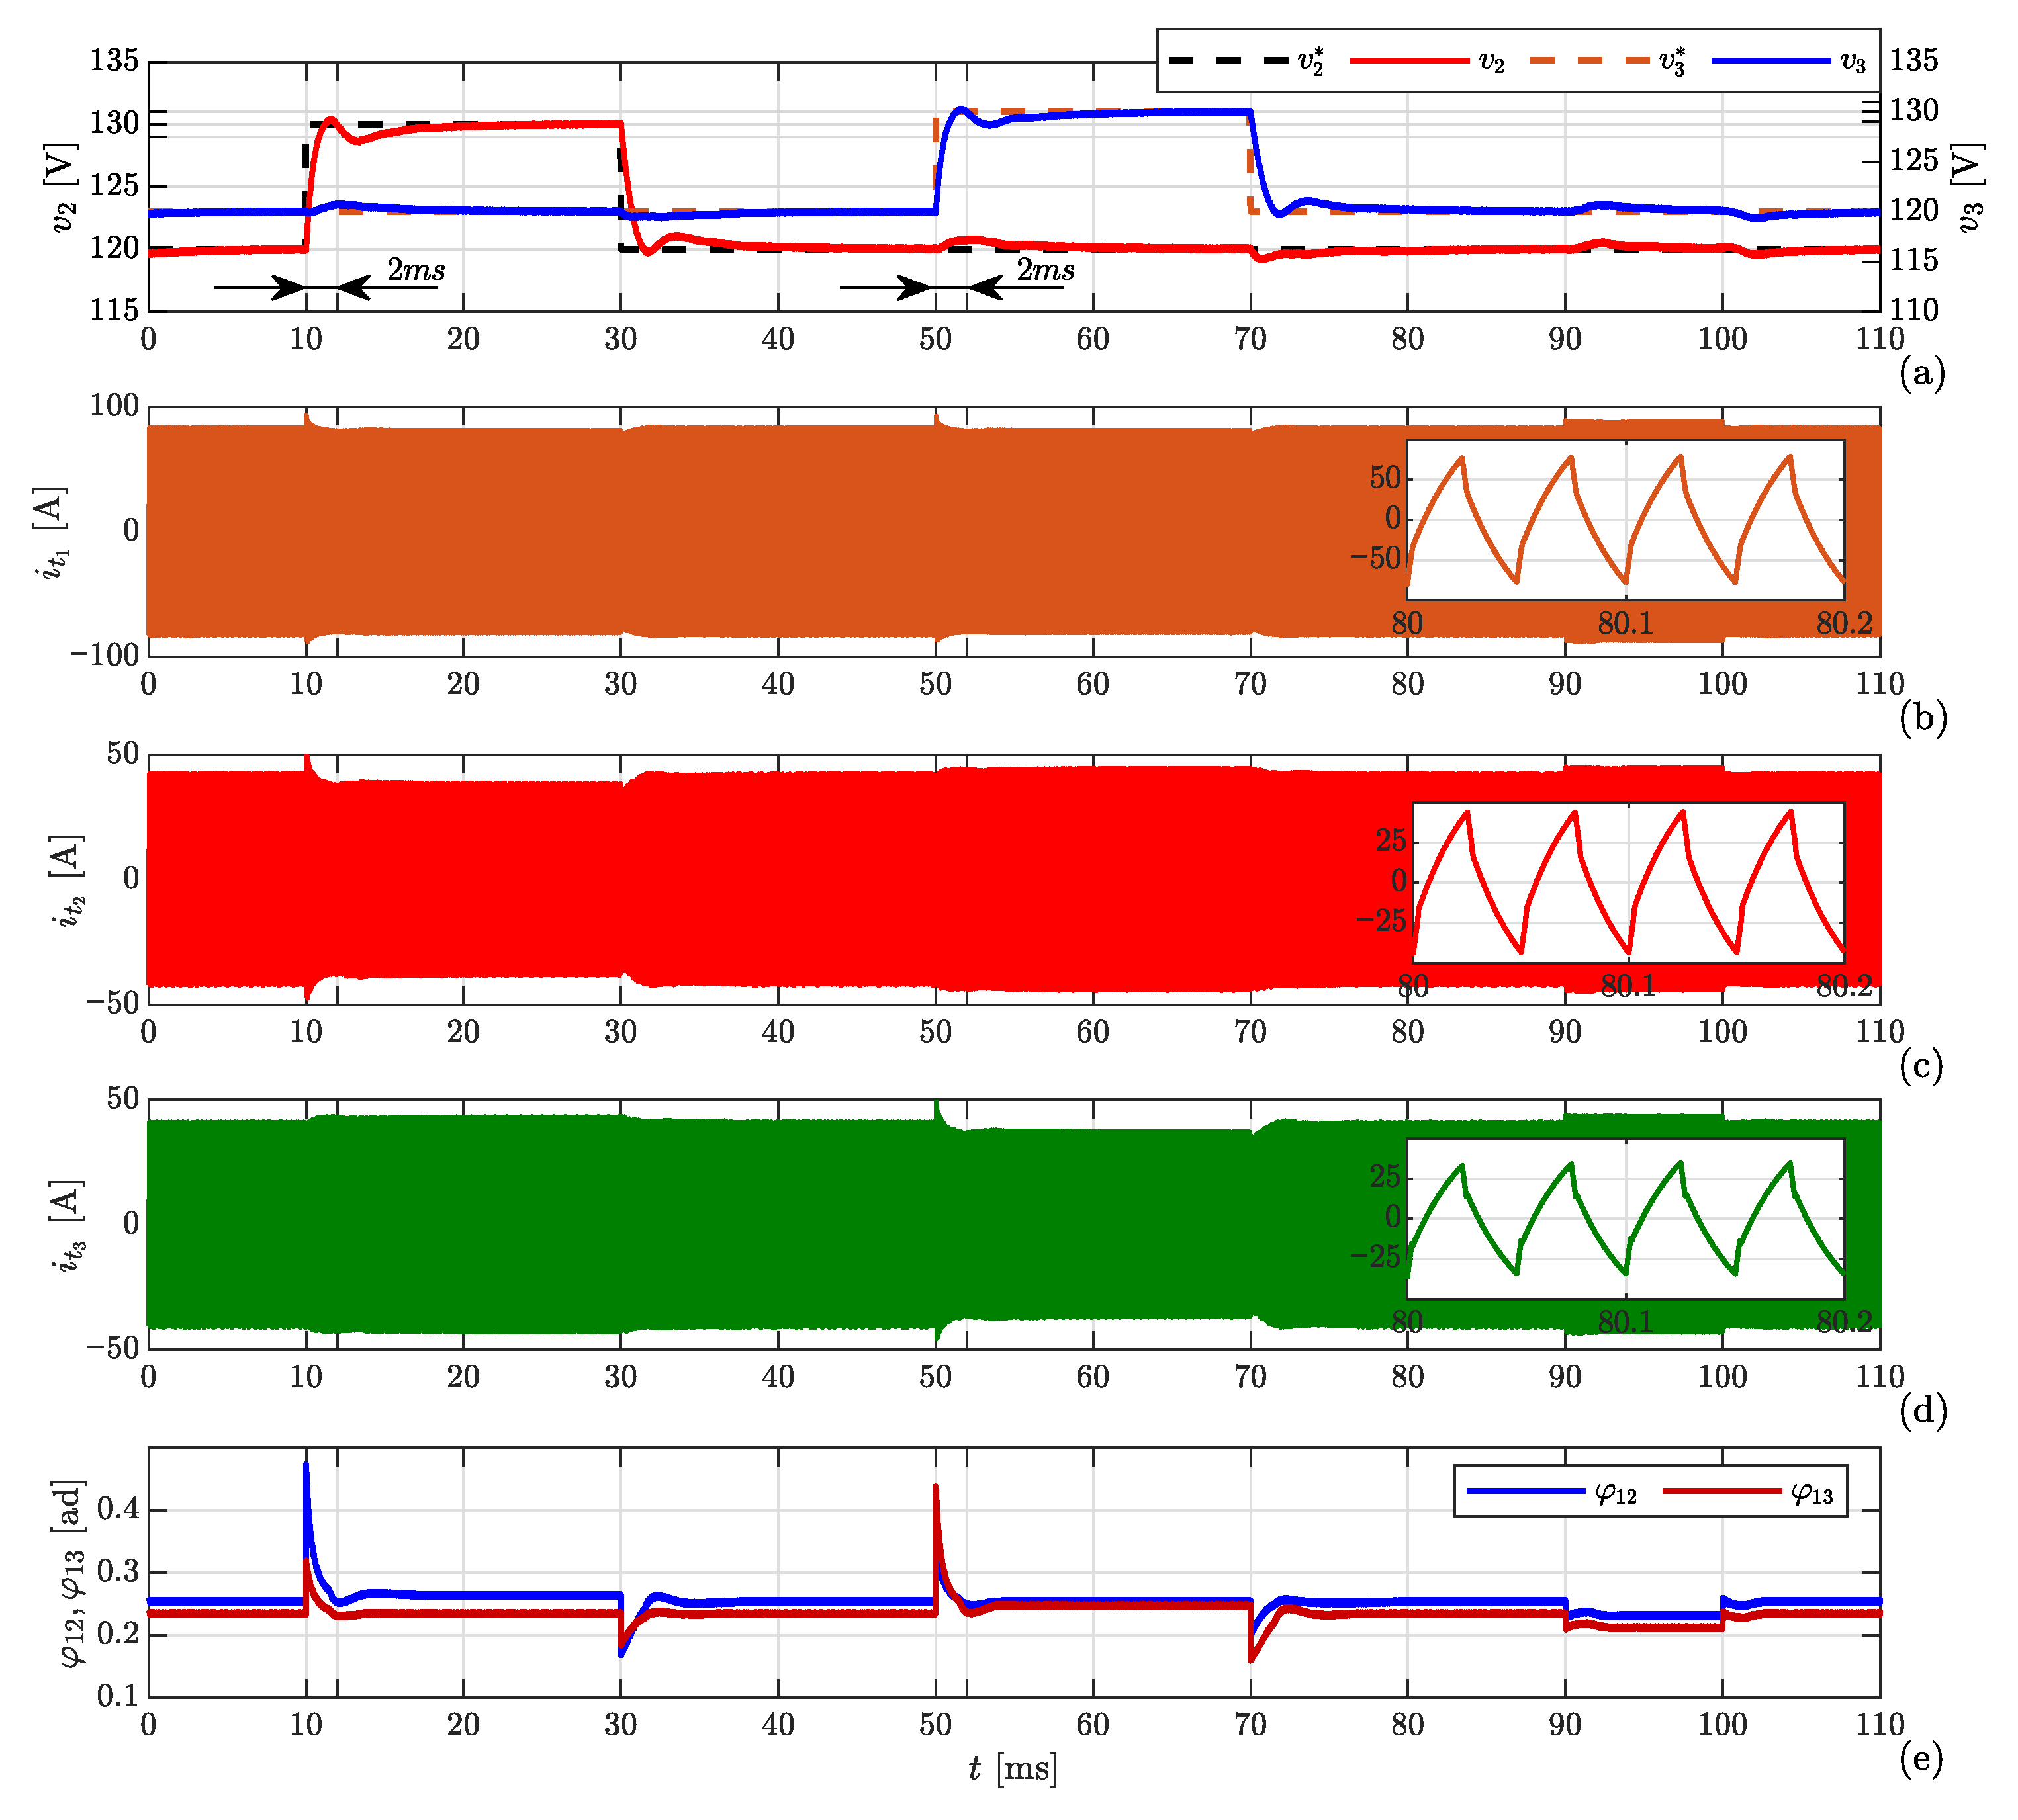Click the red v2 legend entry

(x=1428, y=61)
